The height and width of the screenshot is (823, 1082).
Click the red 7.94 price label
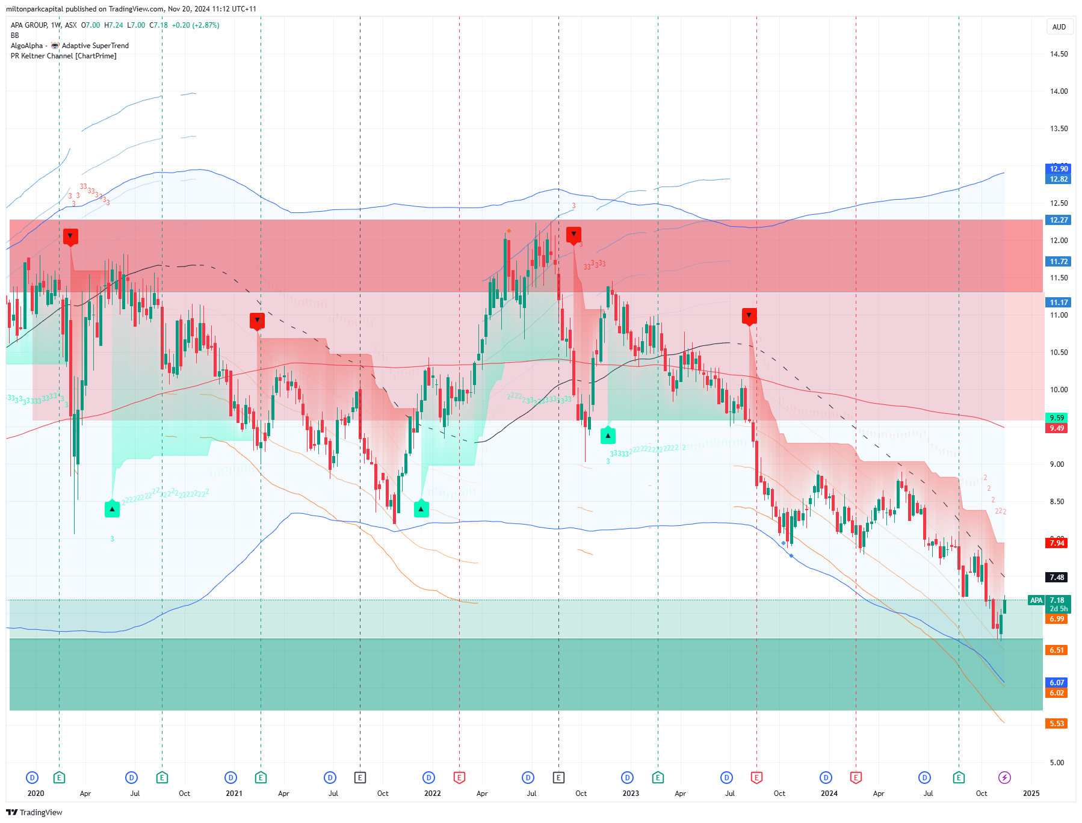click(1057, 543)
